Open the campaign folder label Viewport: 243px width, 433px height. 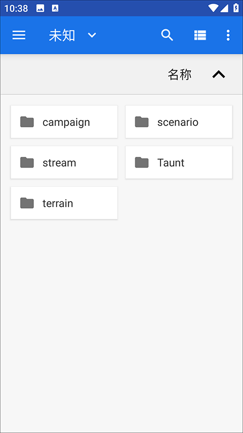(66, 122)
